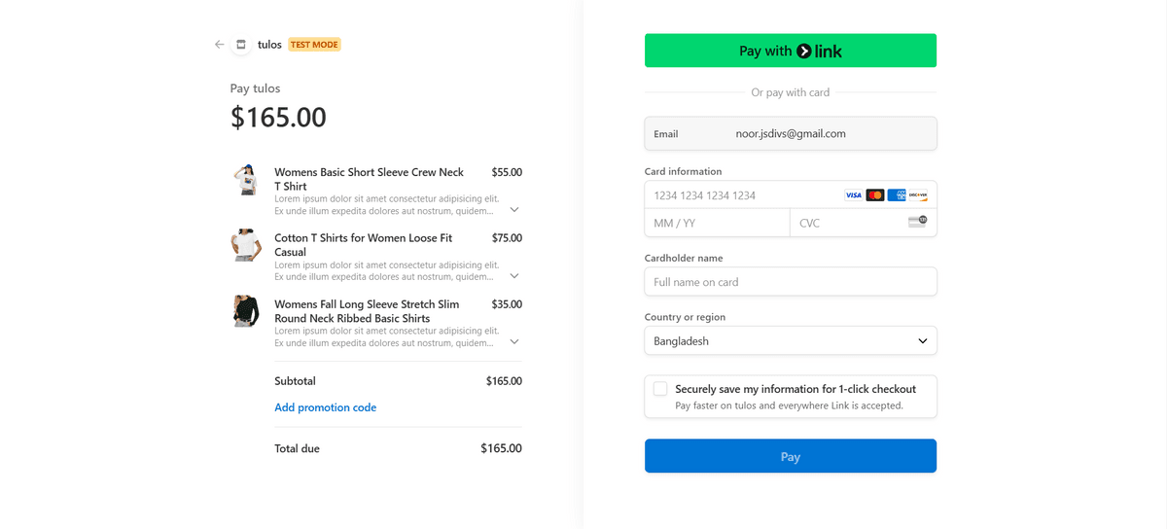Click the Cardholder name field
This screenshot has width=1167, height=529.
click(790, 282)
